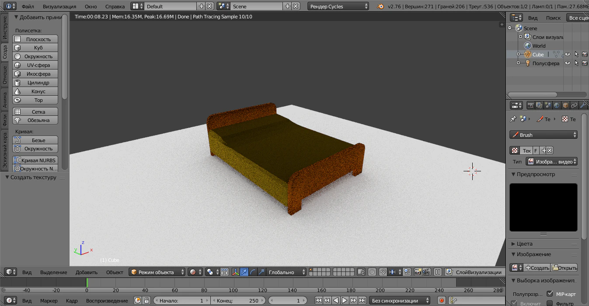Add a UV-sphere (UV-сфера)
This screenshot has width=589, height=306.
tap(35, 65)
